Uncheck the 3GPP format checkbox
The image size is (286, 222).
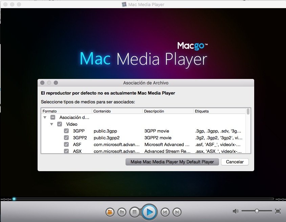66,131
